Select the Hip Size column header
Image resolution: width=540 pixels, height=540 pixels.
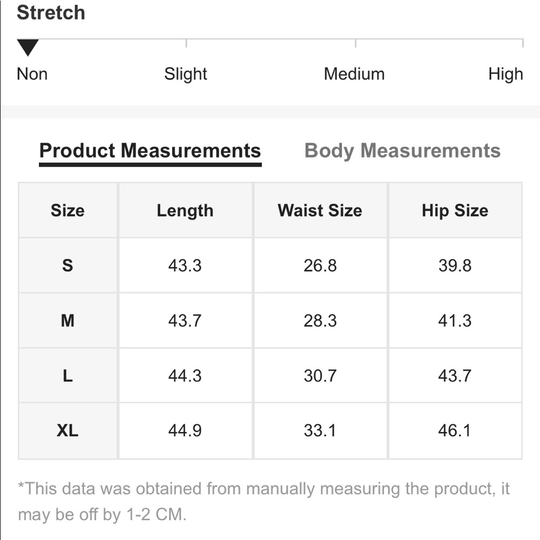455,210
